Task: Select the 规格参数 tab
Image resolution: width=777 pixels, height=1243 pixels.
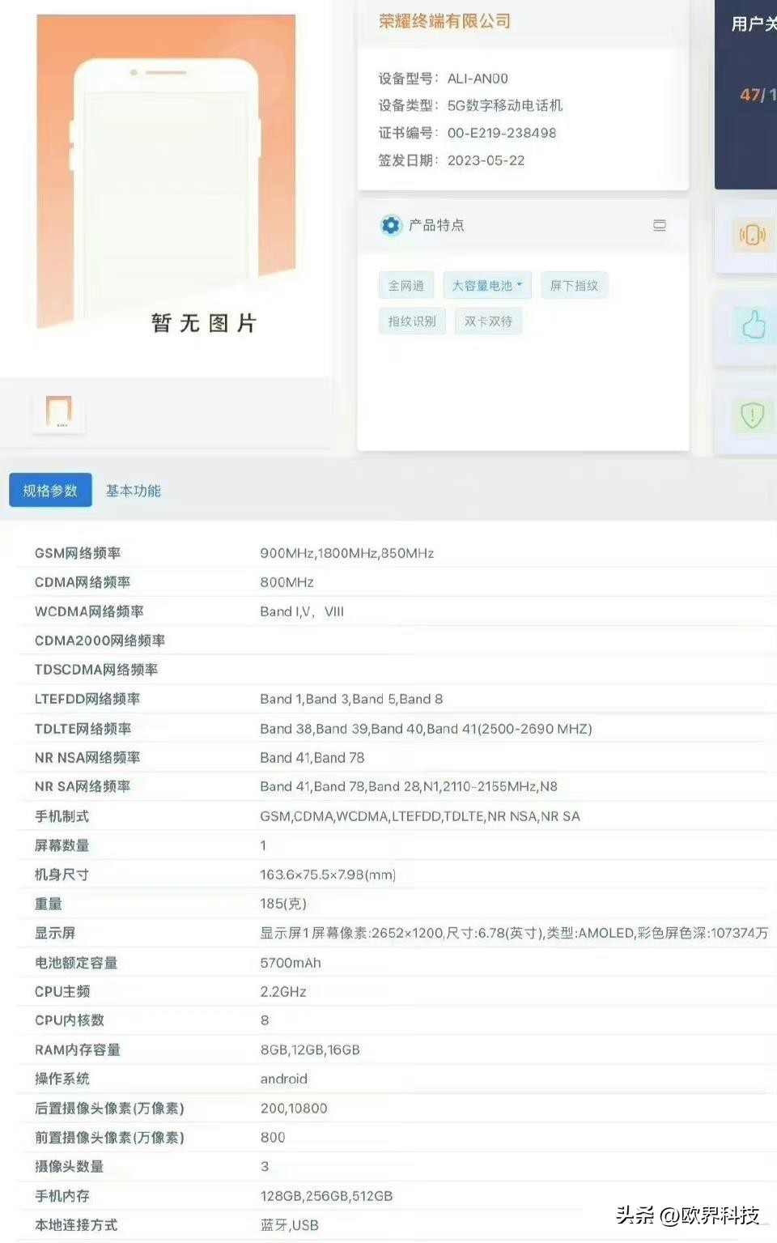Action: tap(50, 489)
